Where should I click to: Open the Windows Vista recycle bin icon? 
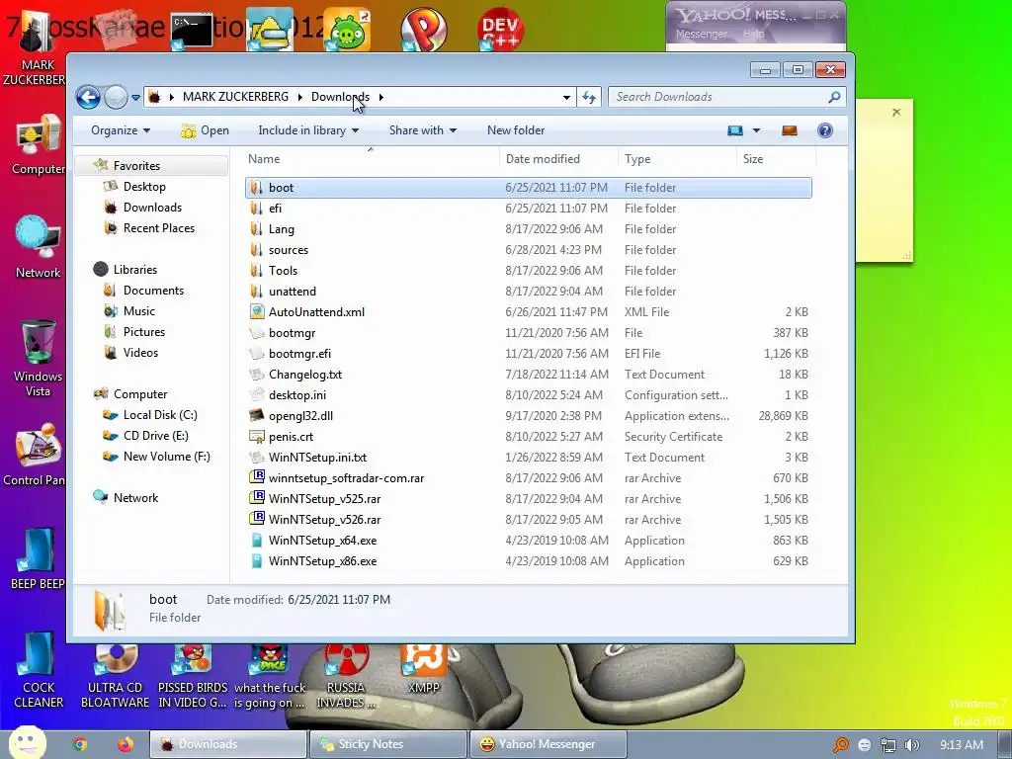[39, 359]
